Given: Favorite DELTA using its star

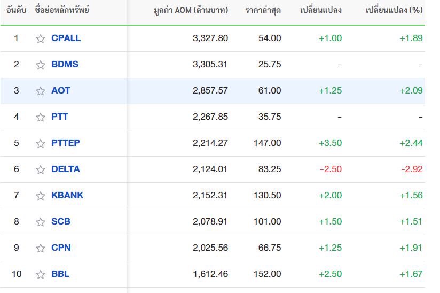Looking at the screenshot, I should click(41, 169).
